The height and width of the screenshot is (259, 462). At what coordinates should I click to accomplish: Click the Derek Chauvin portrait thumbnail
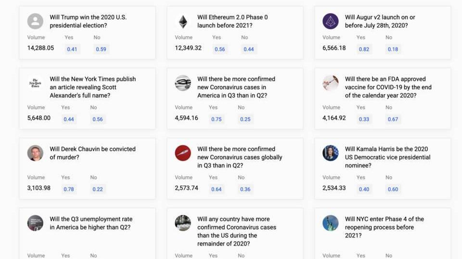[35, 153]
